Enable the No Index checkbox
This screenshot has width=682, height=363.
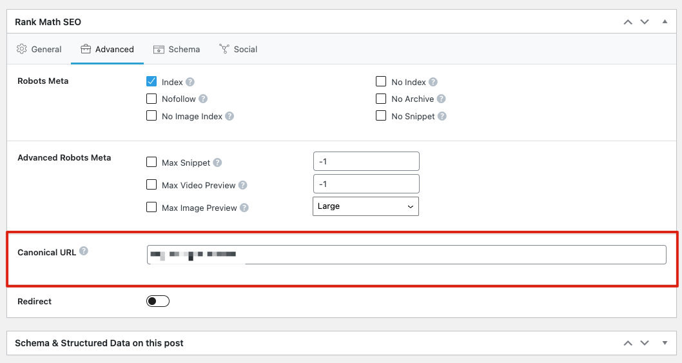pyautogui.click(x=381, y=81)
